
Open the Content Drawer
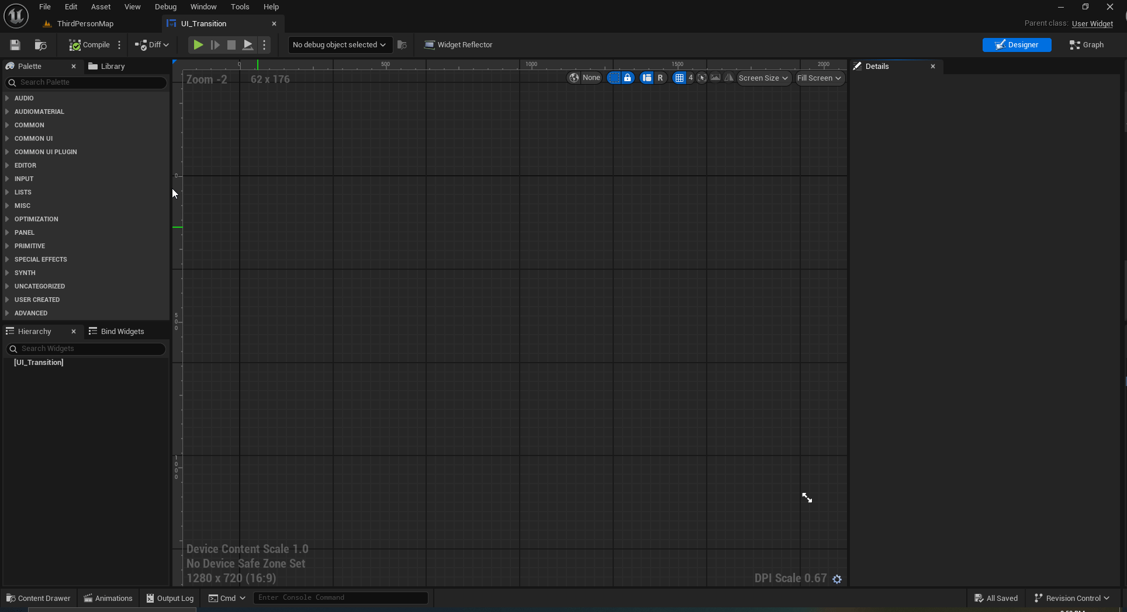pyautogui.click(x=39, y=598)
